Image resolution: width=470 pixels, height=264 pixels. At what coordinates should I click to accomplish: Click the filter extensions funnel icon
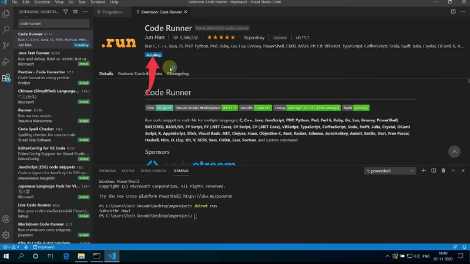coord(65,12)
